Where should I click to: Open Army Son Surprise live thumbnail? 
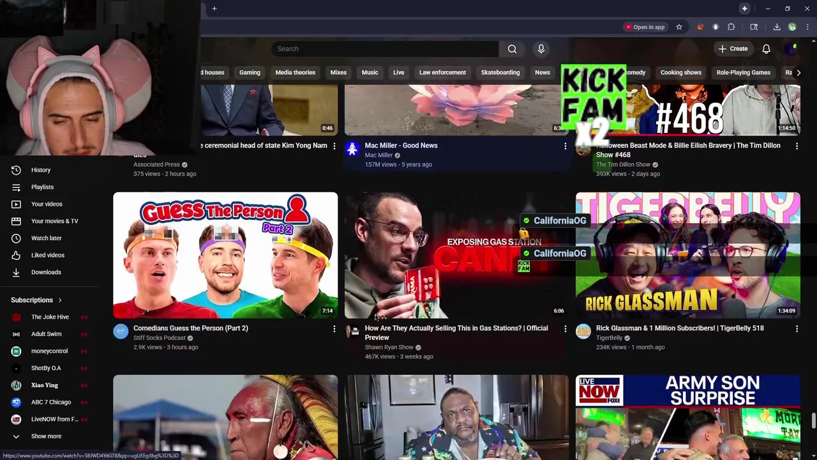click(x=687, y=417)
